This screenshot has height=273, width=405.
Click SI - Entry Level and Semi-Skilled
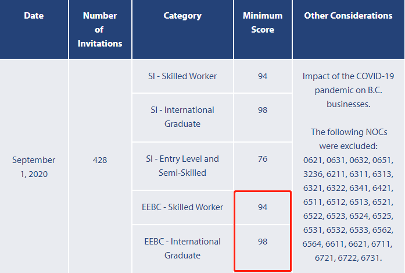point(183,165)
